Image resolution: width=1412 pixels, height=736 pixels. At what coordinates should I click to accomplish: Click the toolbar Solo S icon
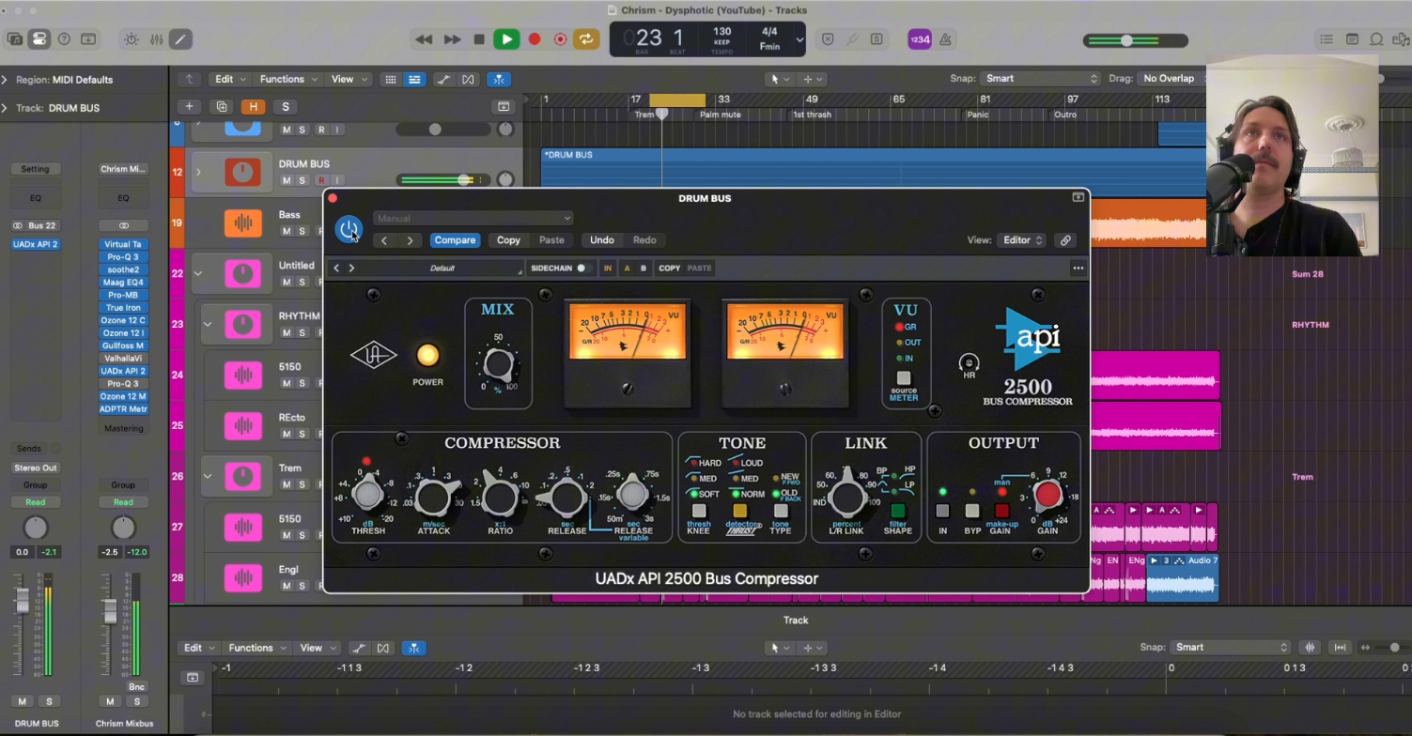tap(877, 39)
